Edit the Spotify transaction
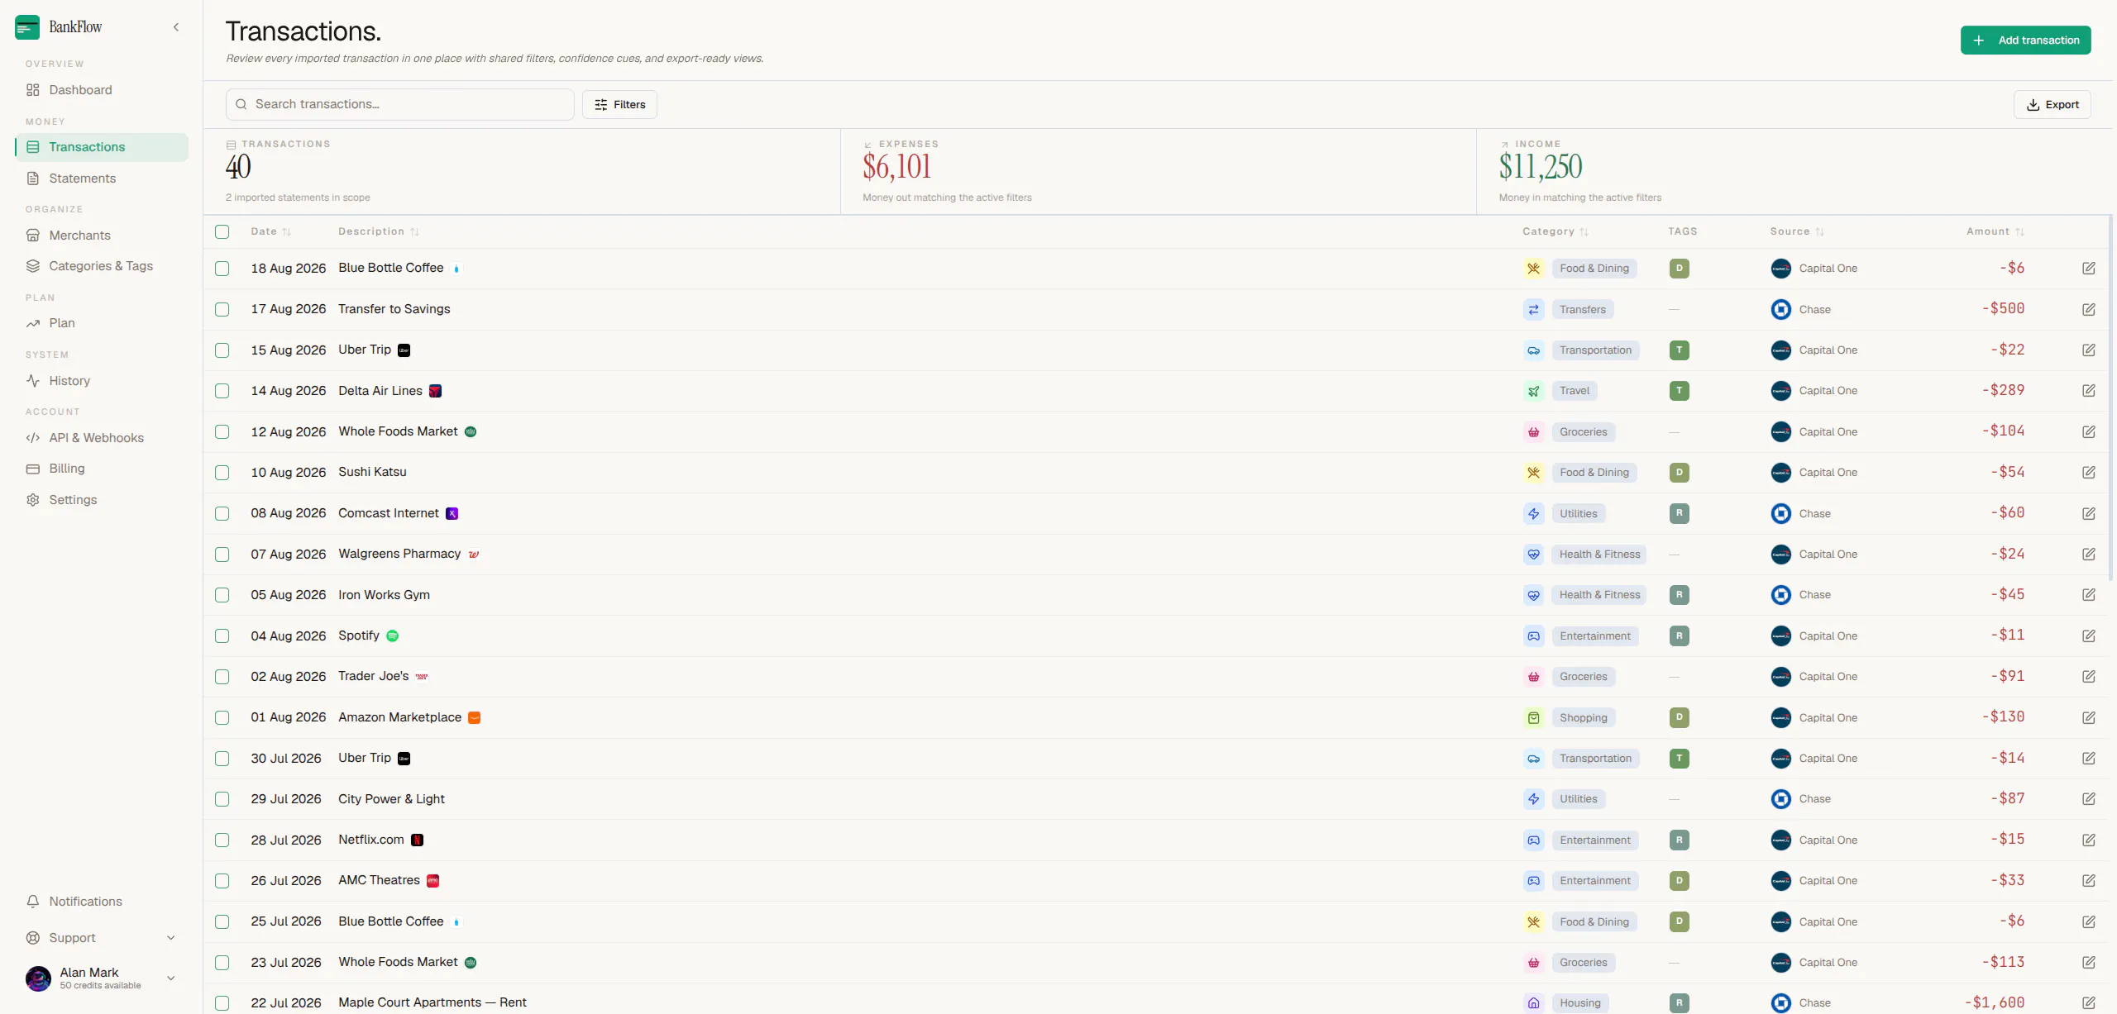 pyautogui.click(x=2088, y=636)
